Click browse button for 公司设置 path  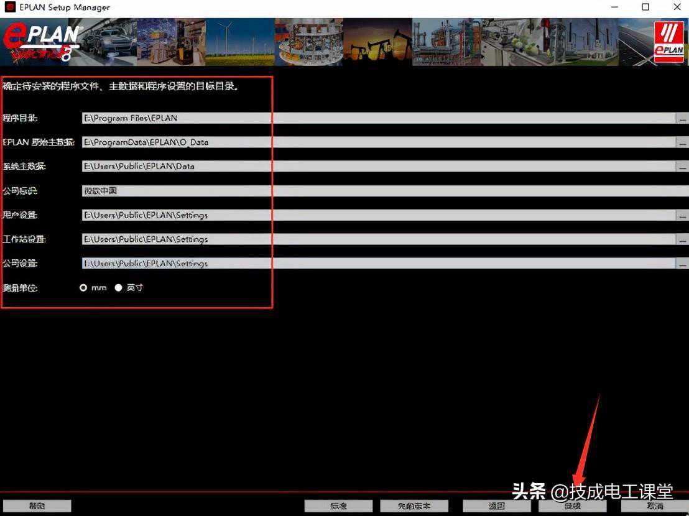point(682,264)
